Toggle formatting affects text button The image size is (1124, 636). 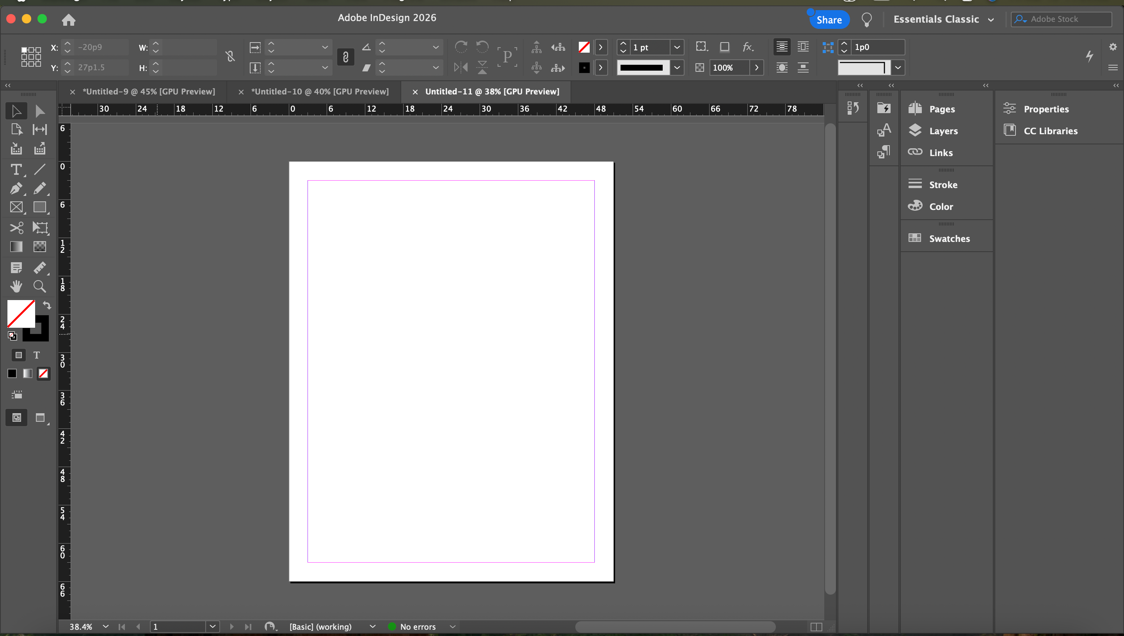pyautogui.click(x=37, y=355)
